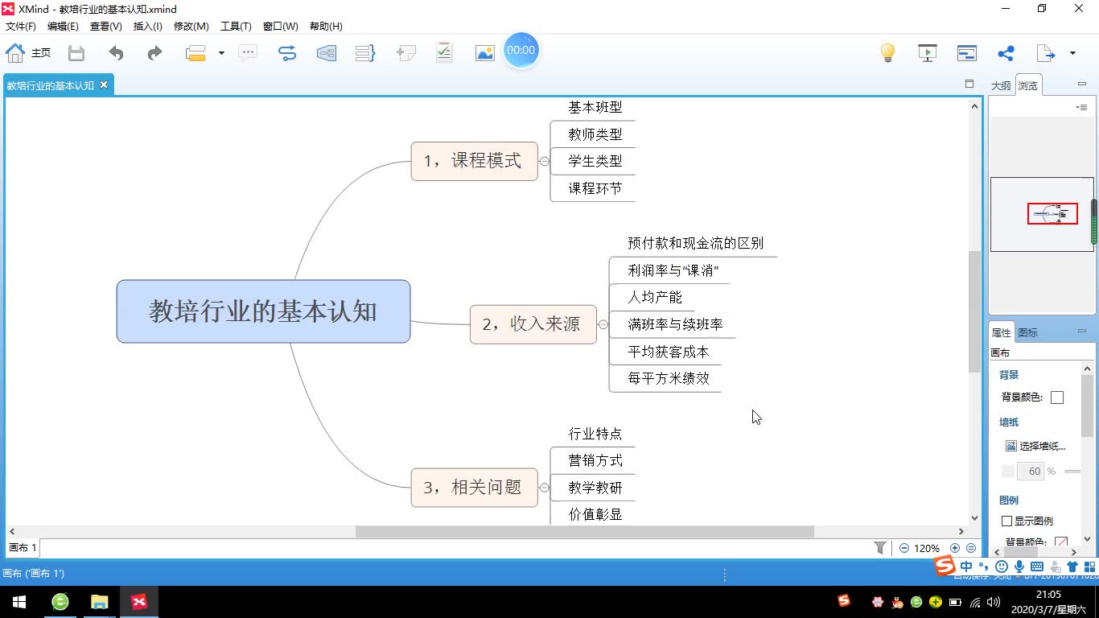This screenshot has width=1099, height=618.
Task: Save the mind map file
Action: tap(76, 53)
